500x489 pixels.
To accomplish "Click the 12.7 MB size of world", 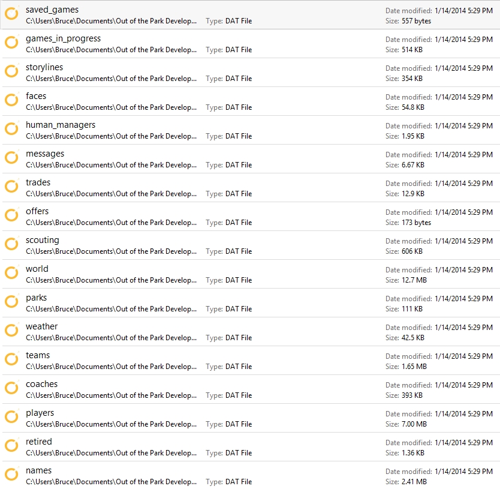I will pos(414,280).
